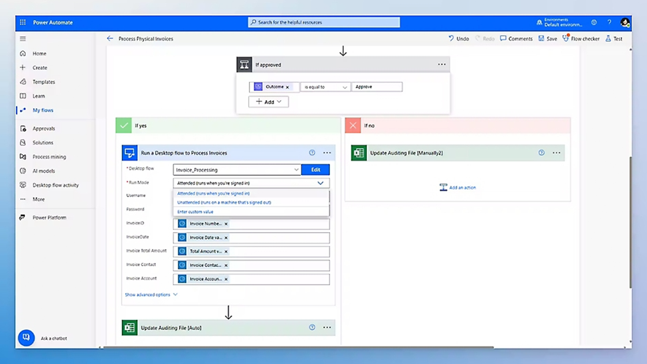The image size is (647, 364).
Task: Go back using the arrow beside flow title
Action: [x=110, y=38]
